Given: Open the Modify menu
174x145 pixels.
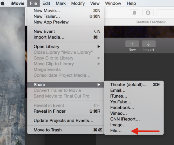Looking at the screenshot, I should (x=78, y=3).
